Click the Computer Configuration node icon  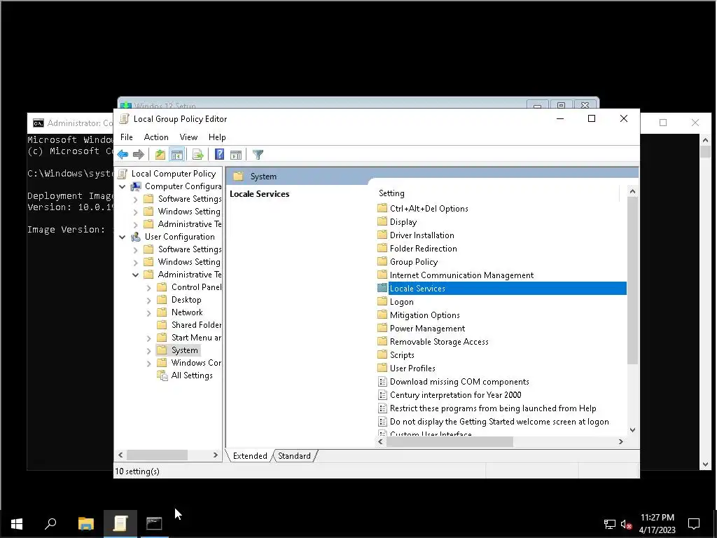[x=136, y=186]
